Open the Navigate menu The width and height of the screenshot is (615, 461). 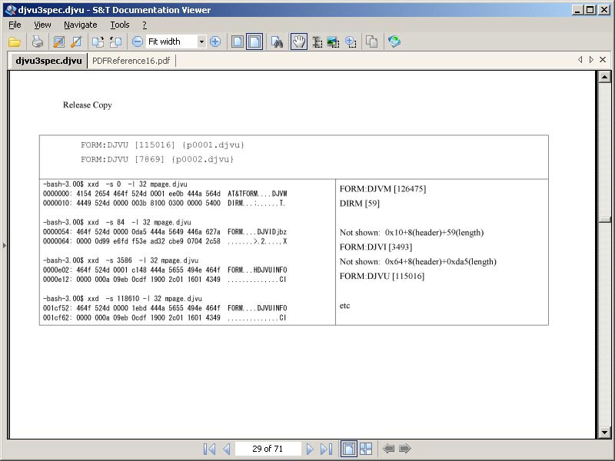[81, 25]
